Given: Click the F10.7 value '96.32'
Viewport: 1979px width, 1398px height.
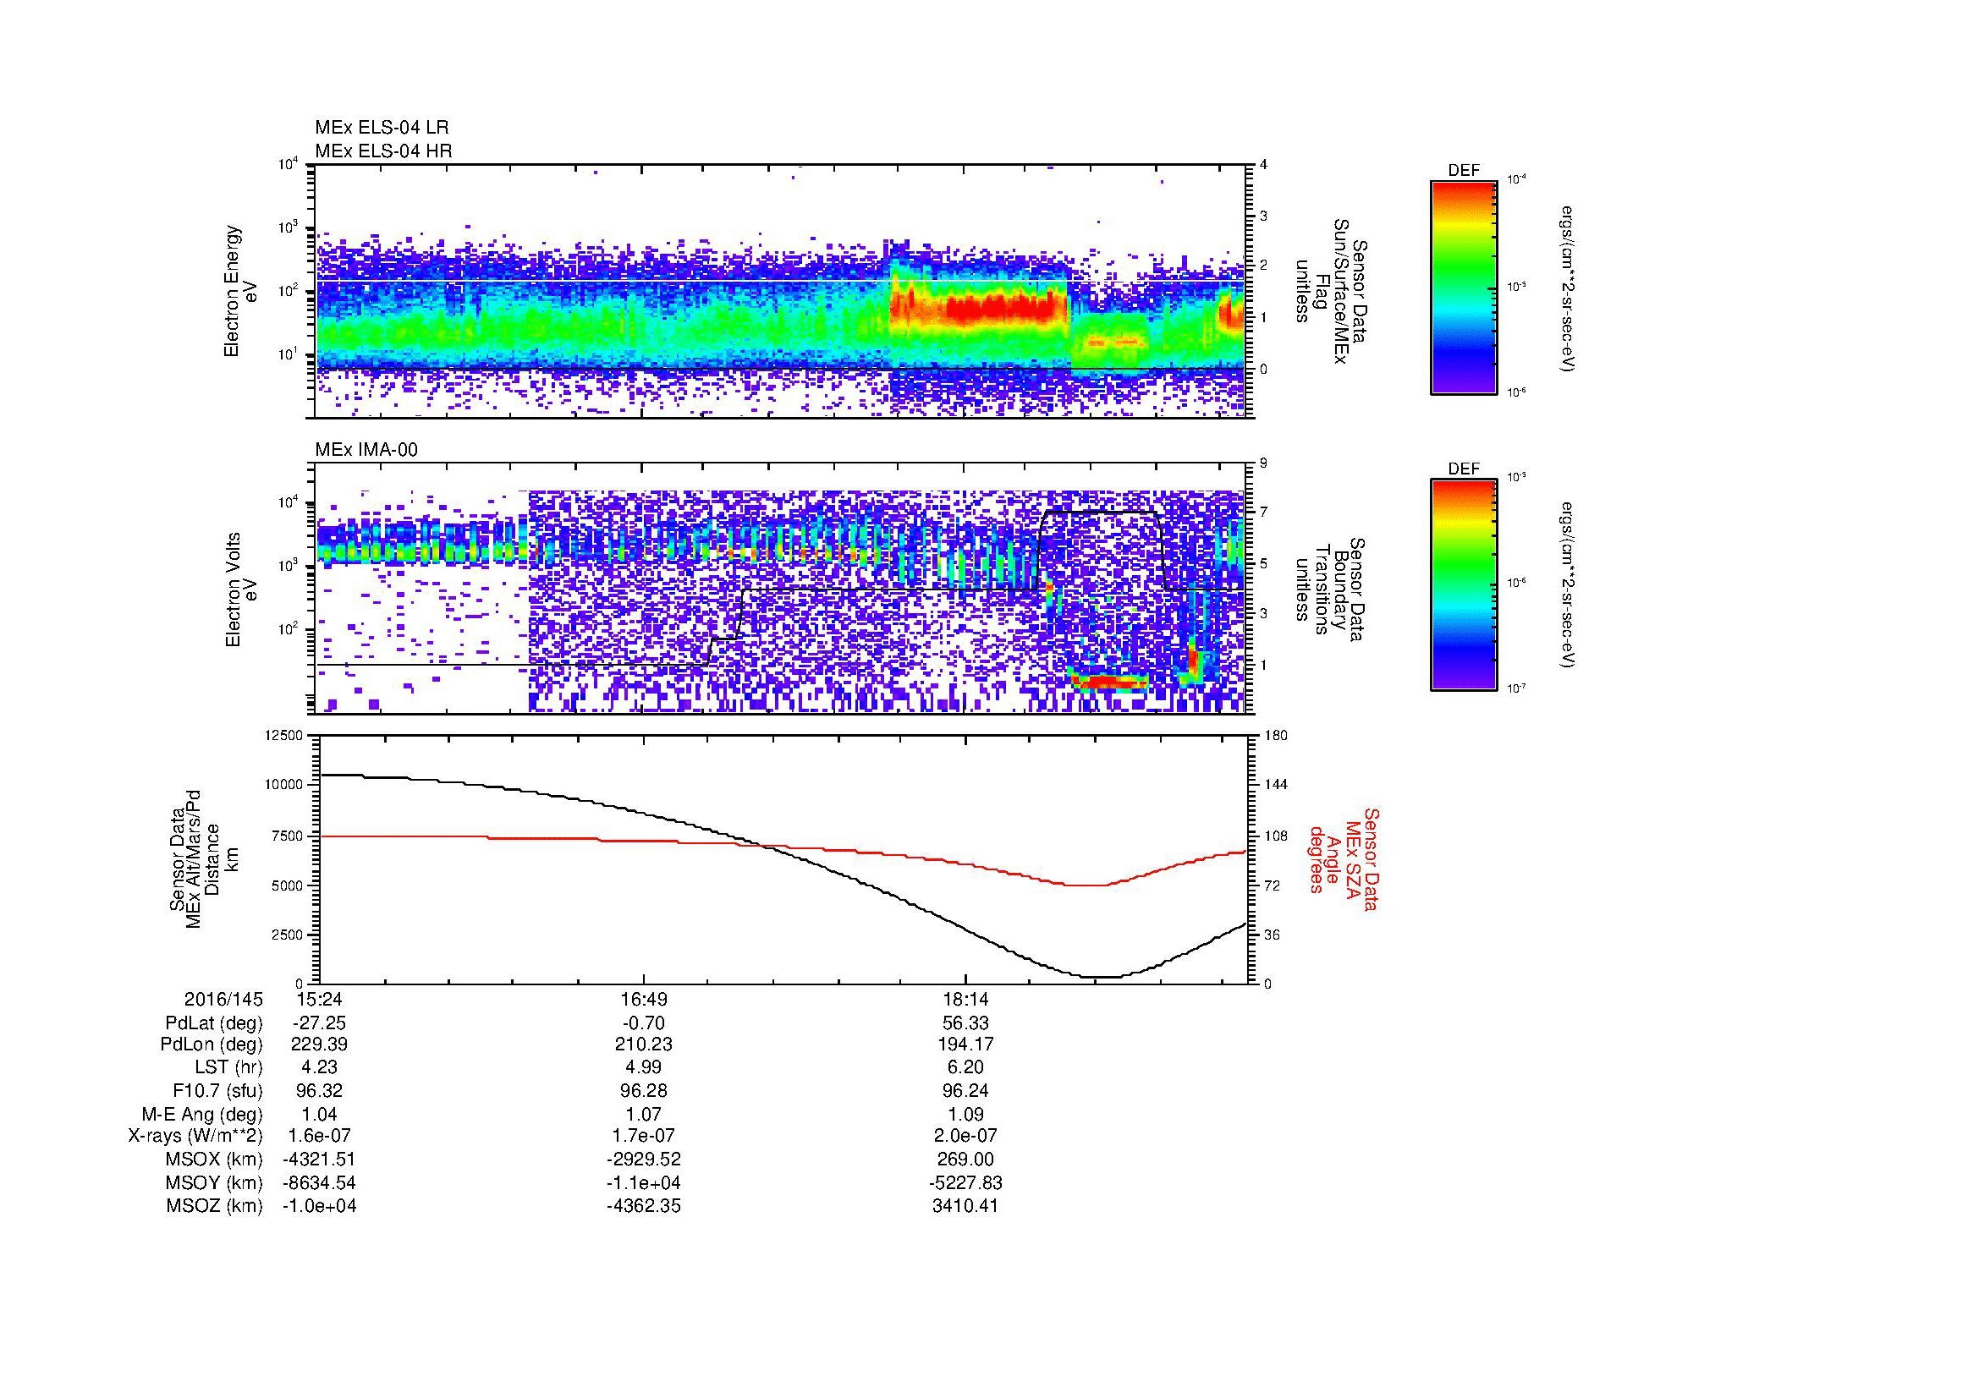Looking at the screenshot, I should click(320, 1090).
